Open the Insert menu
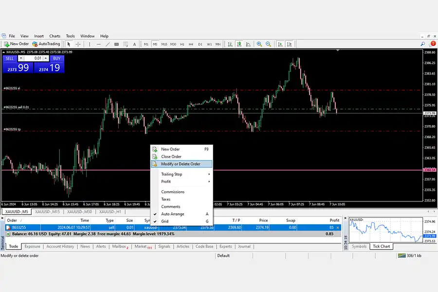 [39, 36]
